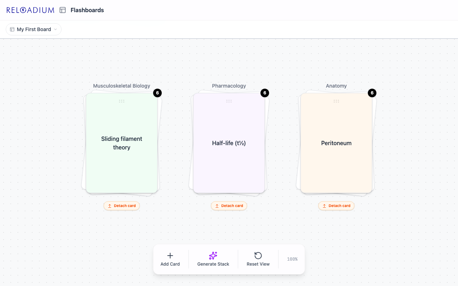Click the Reloadium logo

(x=30, y=10)
